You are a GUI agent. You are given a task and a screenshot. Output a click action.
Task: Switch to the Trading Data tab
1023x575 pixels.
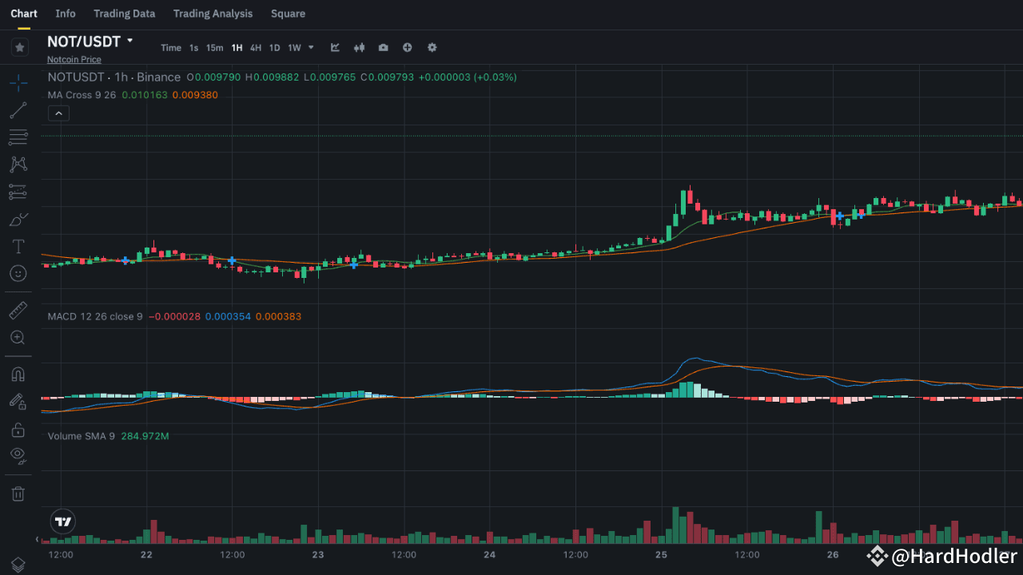124,14
